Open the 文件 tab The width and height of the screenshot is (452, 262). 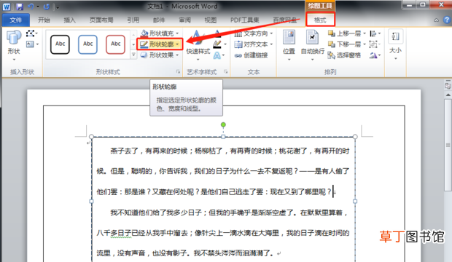(x=16, y=20)
